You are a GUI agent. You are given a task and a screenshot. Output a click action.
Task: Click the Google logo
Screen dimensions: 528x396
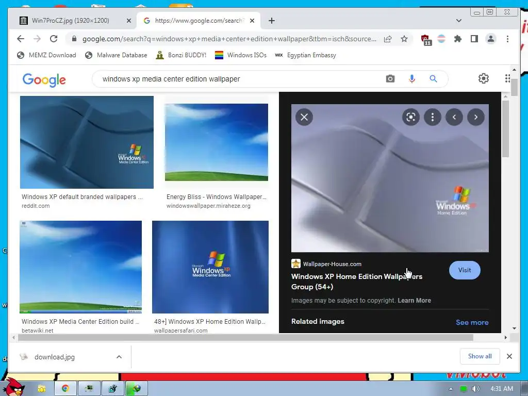coord(44,80)
